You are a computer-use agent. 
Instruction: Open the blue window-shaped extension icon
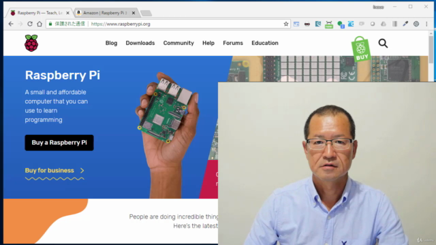click(x=296, y=24)
